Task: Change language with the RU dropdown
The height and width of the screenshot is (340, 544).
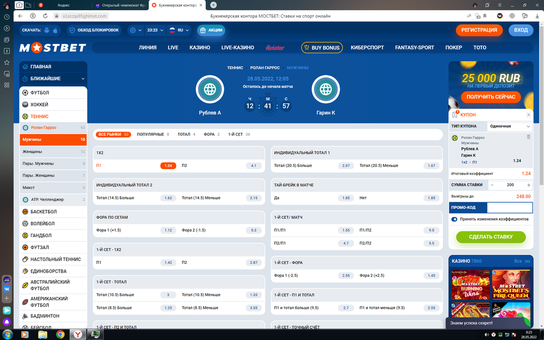Action: pyautogui.click(x=179, y=30)
